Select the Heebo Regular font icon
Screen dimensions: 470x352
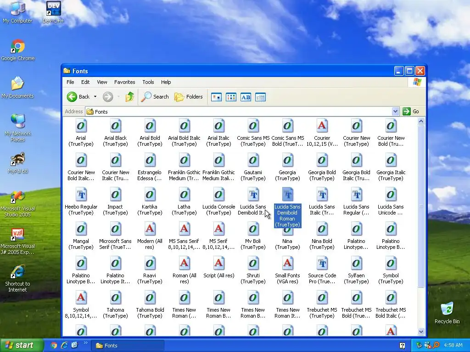(x=81, y=194)
